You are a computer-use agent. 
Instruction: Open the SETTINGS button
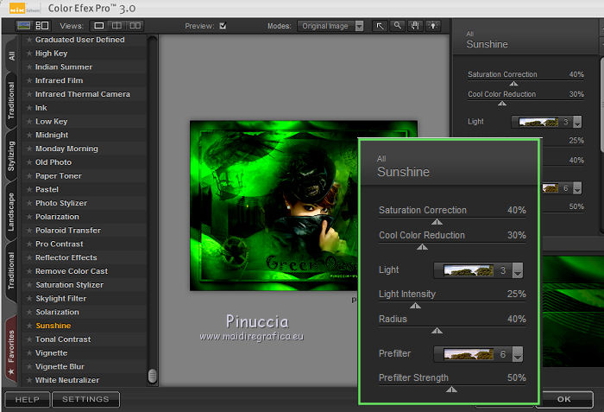coord(85,399)
